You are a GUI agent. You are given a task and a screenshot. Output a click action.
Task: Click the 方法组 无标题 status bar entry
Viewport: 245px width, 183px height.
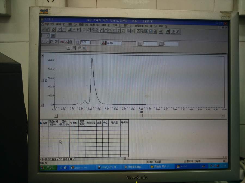[x=154, y=162]
